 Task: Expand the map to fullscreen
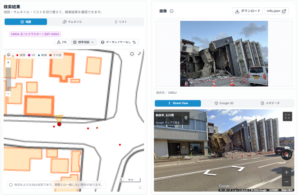tap(139, 54)
